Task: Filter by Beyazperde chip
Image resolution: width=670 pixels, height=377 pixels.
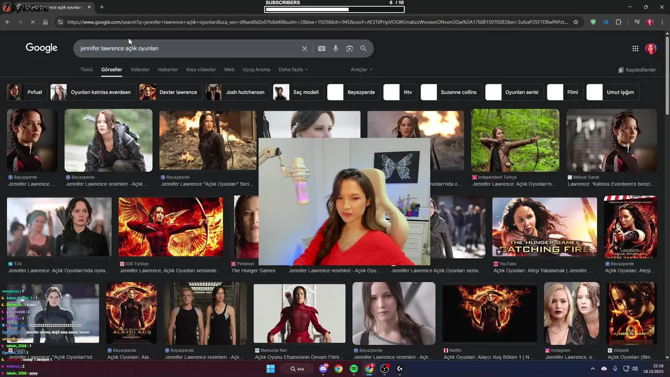Action: pyautogui.click(x=353, y=92)
